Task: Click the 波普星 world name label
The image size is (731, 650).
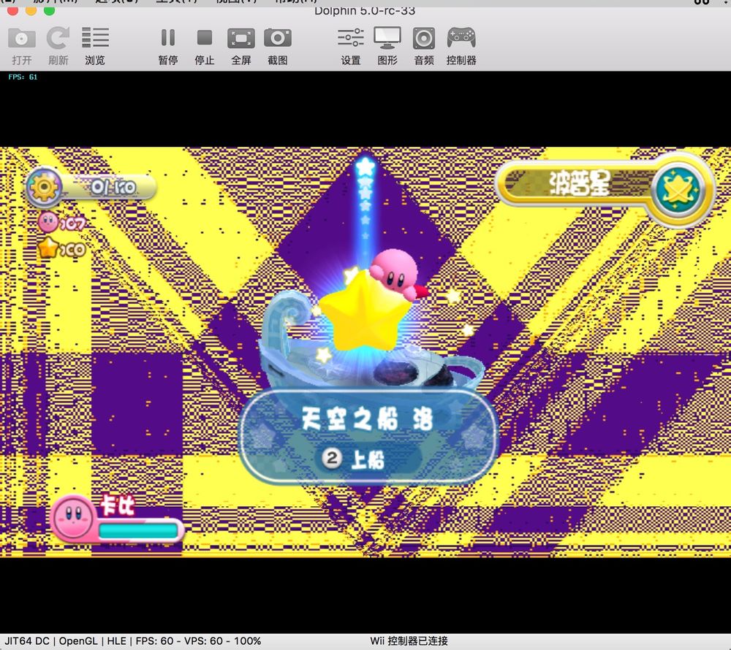Action: click(x=579, y=183)
